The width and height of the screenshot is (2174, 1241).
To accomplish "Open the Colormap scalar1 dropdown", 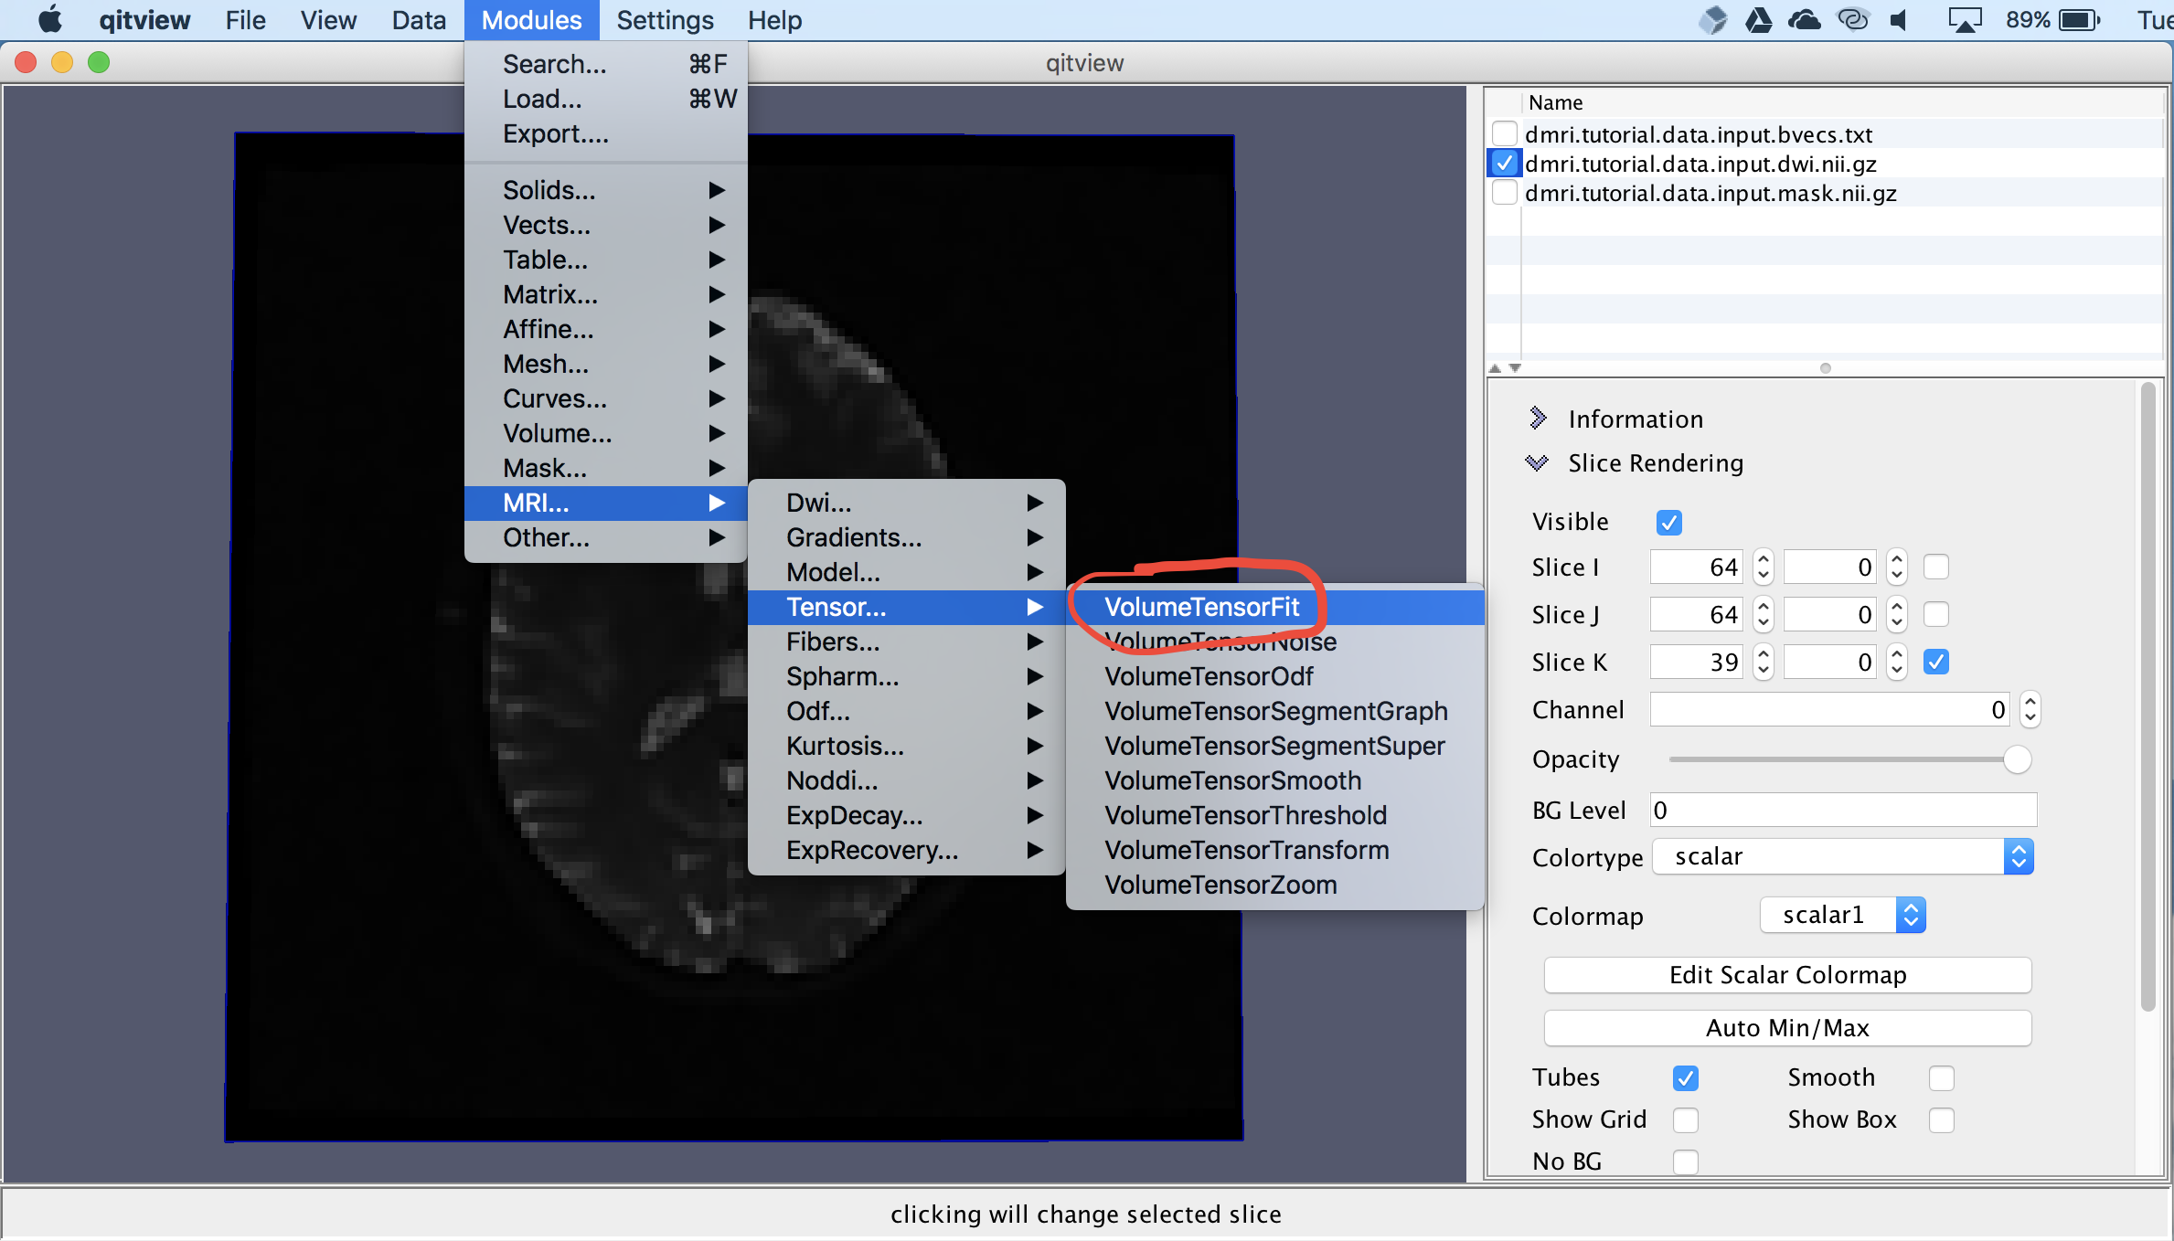I will coord(1842,915).
